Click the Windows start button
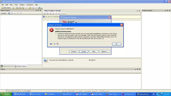The width and height of the screenshot is (171, 96). point(6,94)
